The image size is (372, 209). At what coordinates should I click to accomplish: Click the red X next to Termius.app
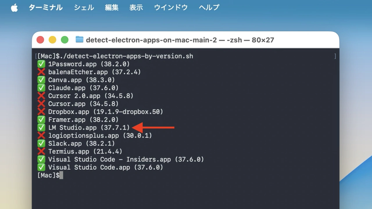point(41,151)
